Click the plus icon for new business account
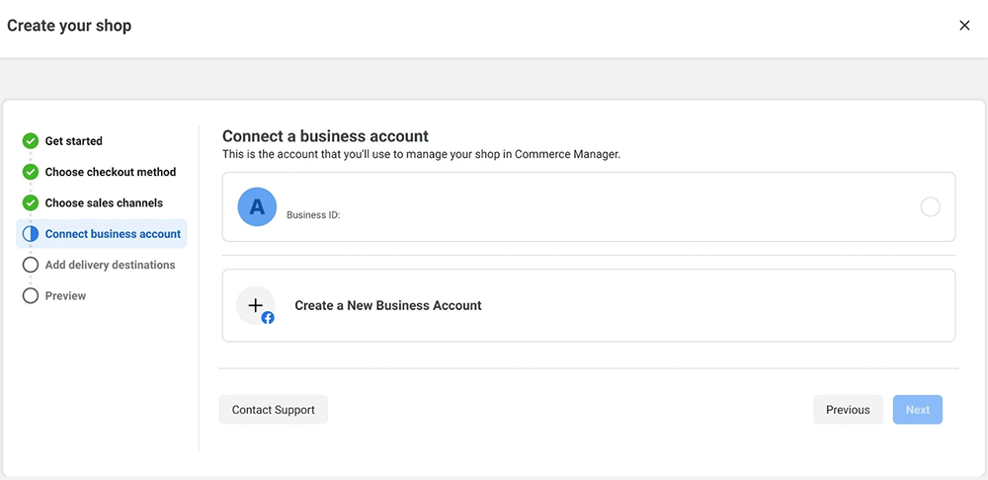The width and height of the screenshot is (988, 480). pyautogui.click(x=254, y=304)
